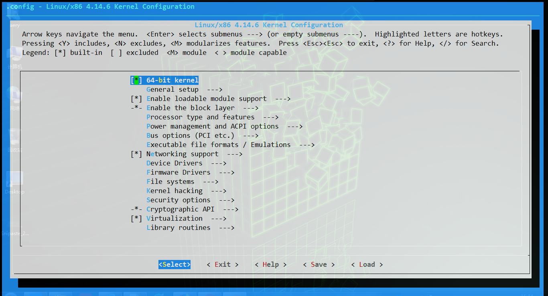This screenshot has width=548, height=296.
Task: Click the < Load > button
Action: click(367, 264)
